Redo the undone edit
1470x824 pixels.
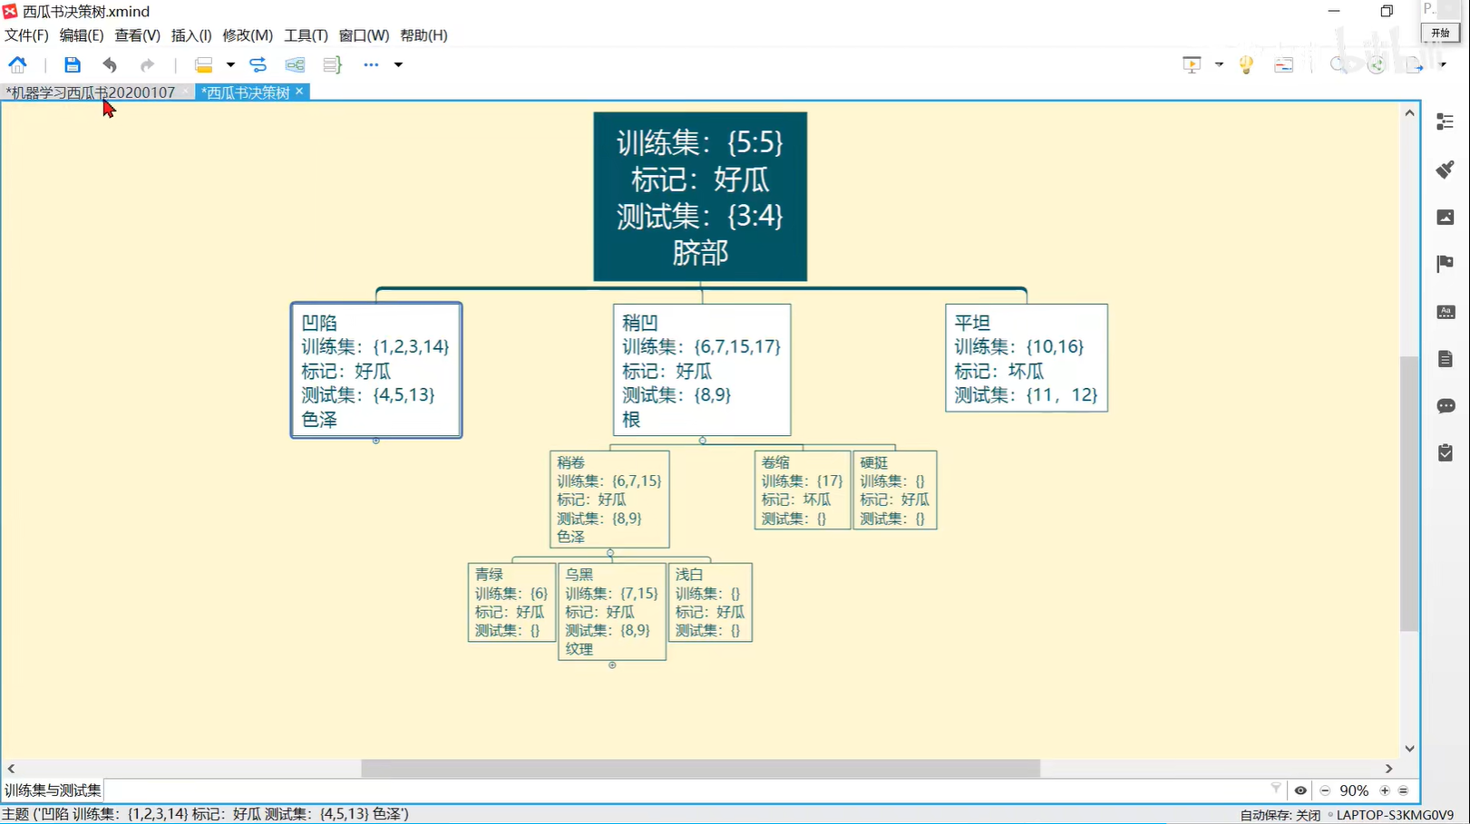[147, 64]
